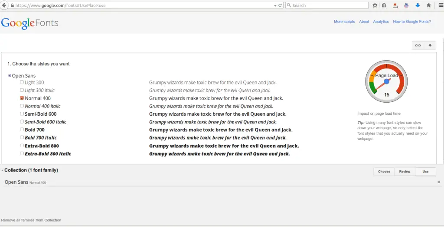Click the Semi-Bold 600 sample sentence
This screenshot has height=227, width=444.
click(x=218, y=114)
